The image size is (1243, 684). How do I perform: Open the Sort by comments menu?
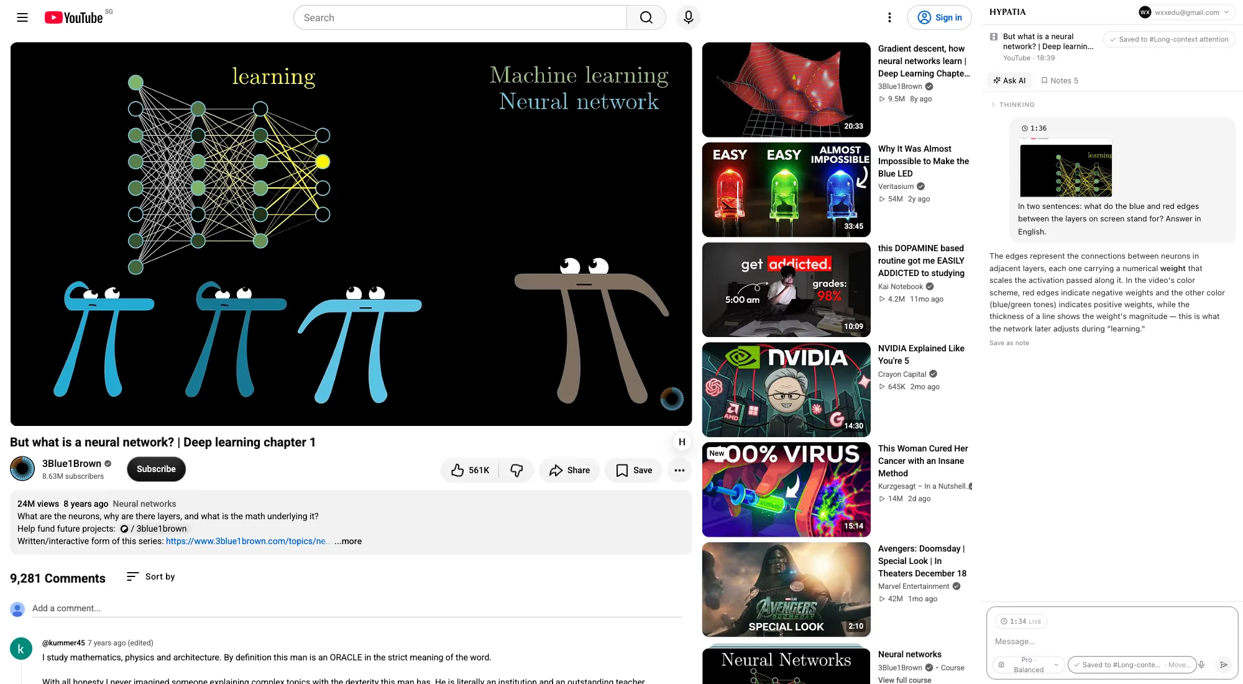(x=151, y=576)
